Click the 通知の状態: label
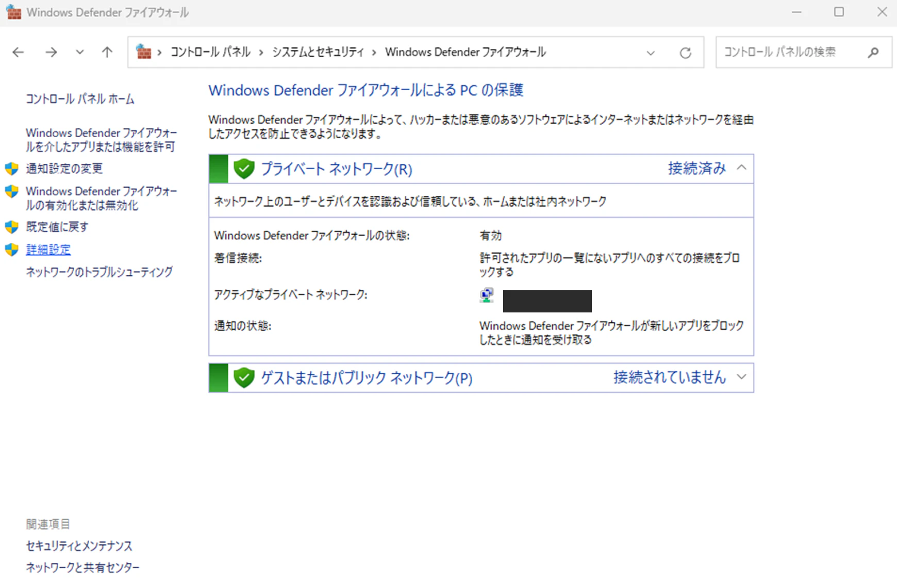This screenshot has height=580, width=897. [243, 326]
